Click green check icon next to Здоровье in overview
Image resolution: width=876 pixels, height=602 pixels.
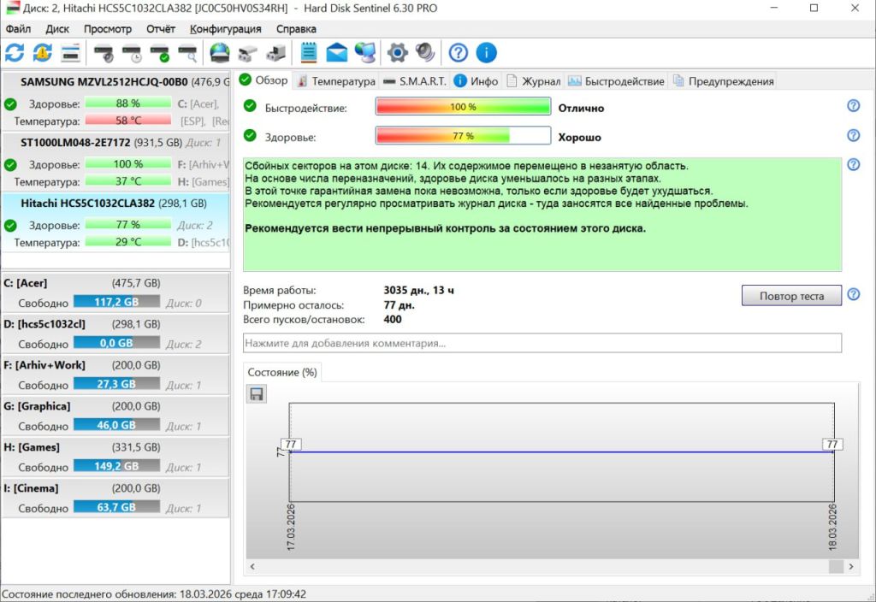[250, 135]
